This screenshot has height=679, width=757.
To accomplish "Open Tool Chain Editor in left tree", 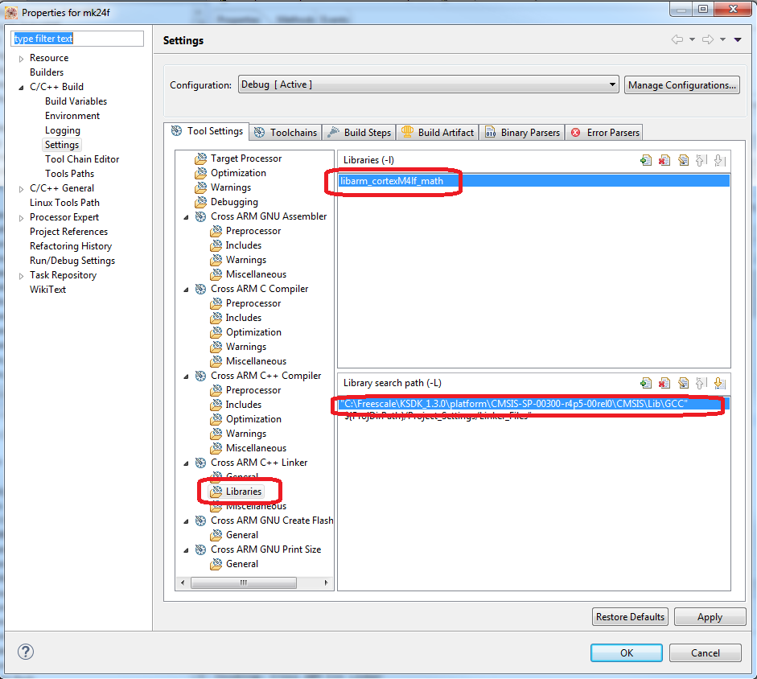I will click(82, 159).
